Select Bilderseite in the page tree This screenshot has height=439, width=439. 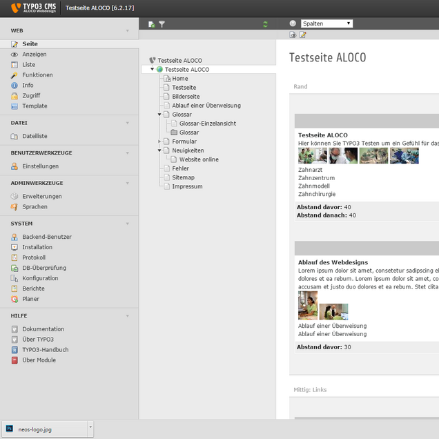click(x=186, y=97)
